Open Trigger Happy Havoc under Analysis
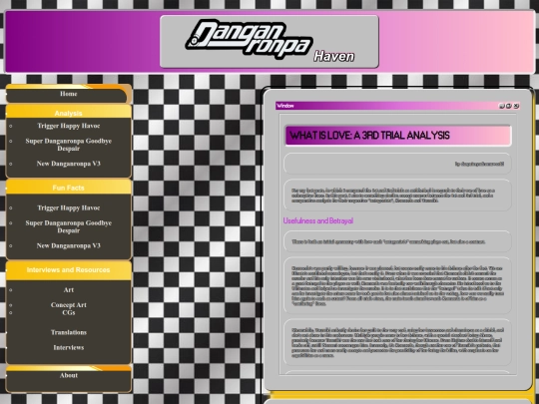539x404 pixels. coord(69,126)
